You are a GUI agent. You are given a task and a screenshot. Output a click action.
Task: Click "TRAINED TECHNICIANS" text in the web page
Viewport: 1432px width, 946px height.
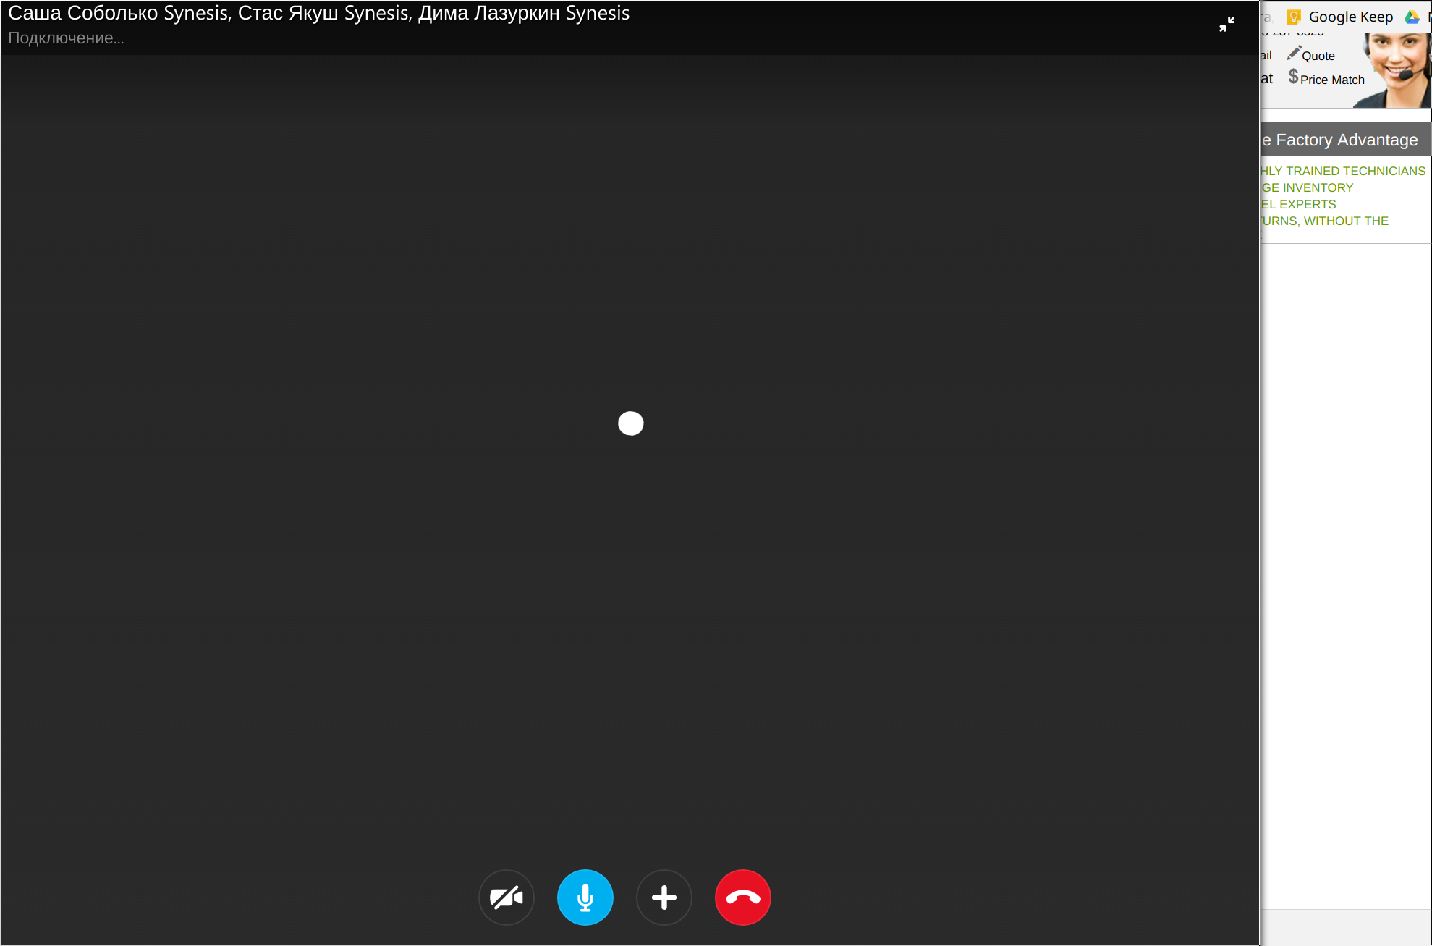point(1355,171)
